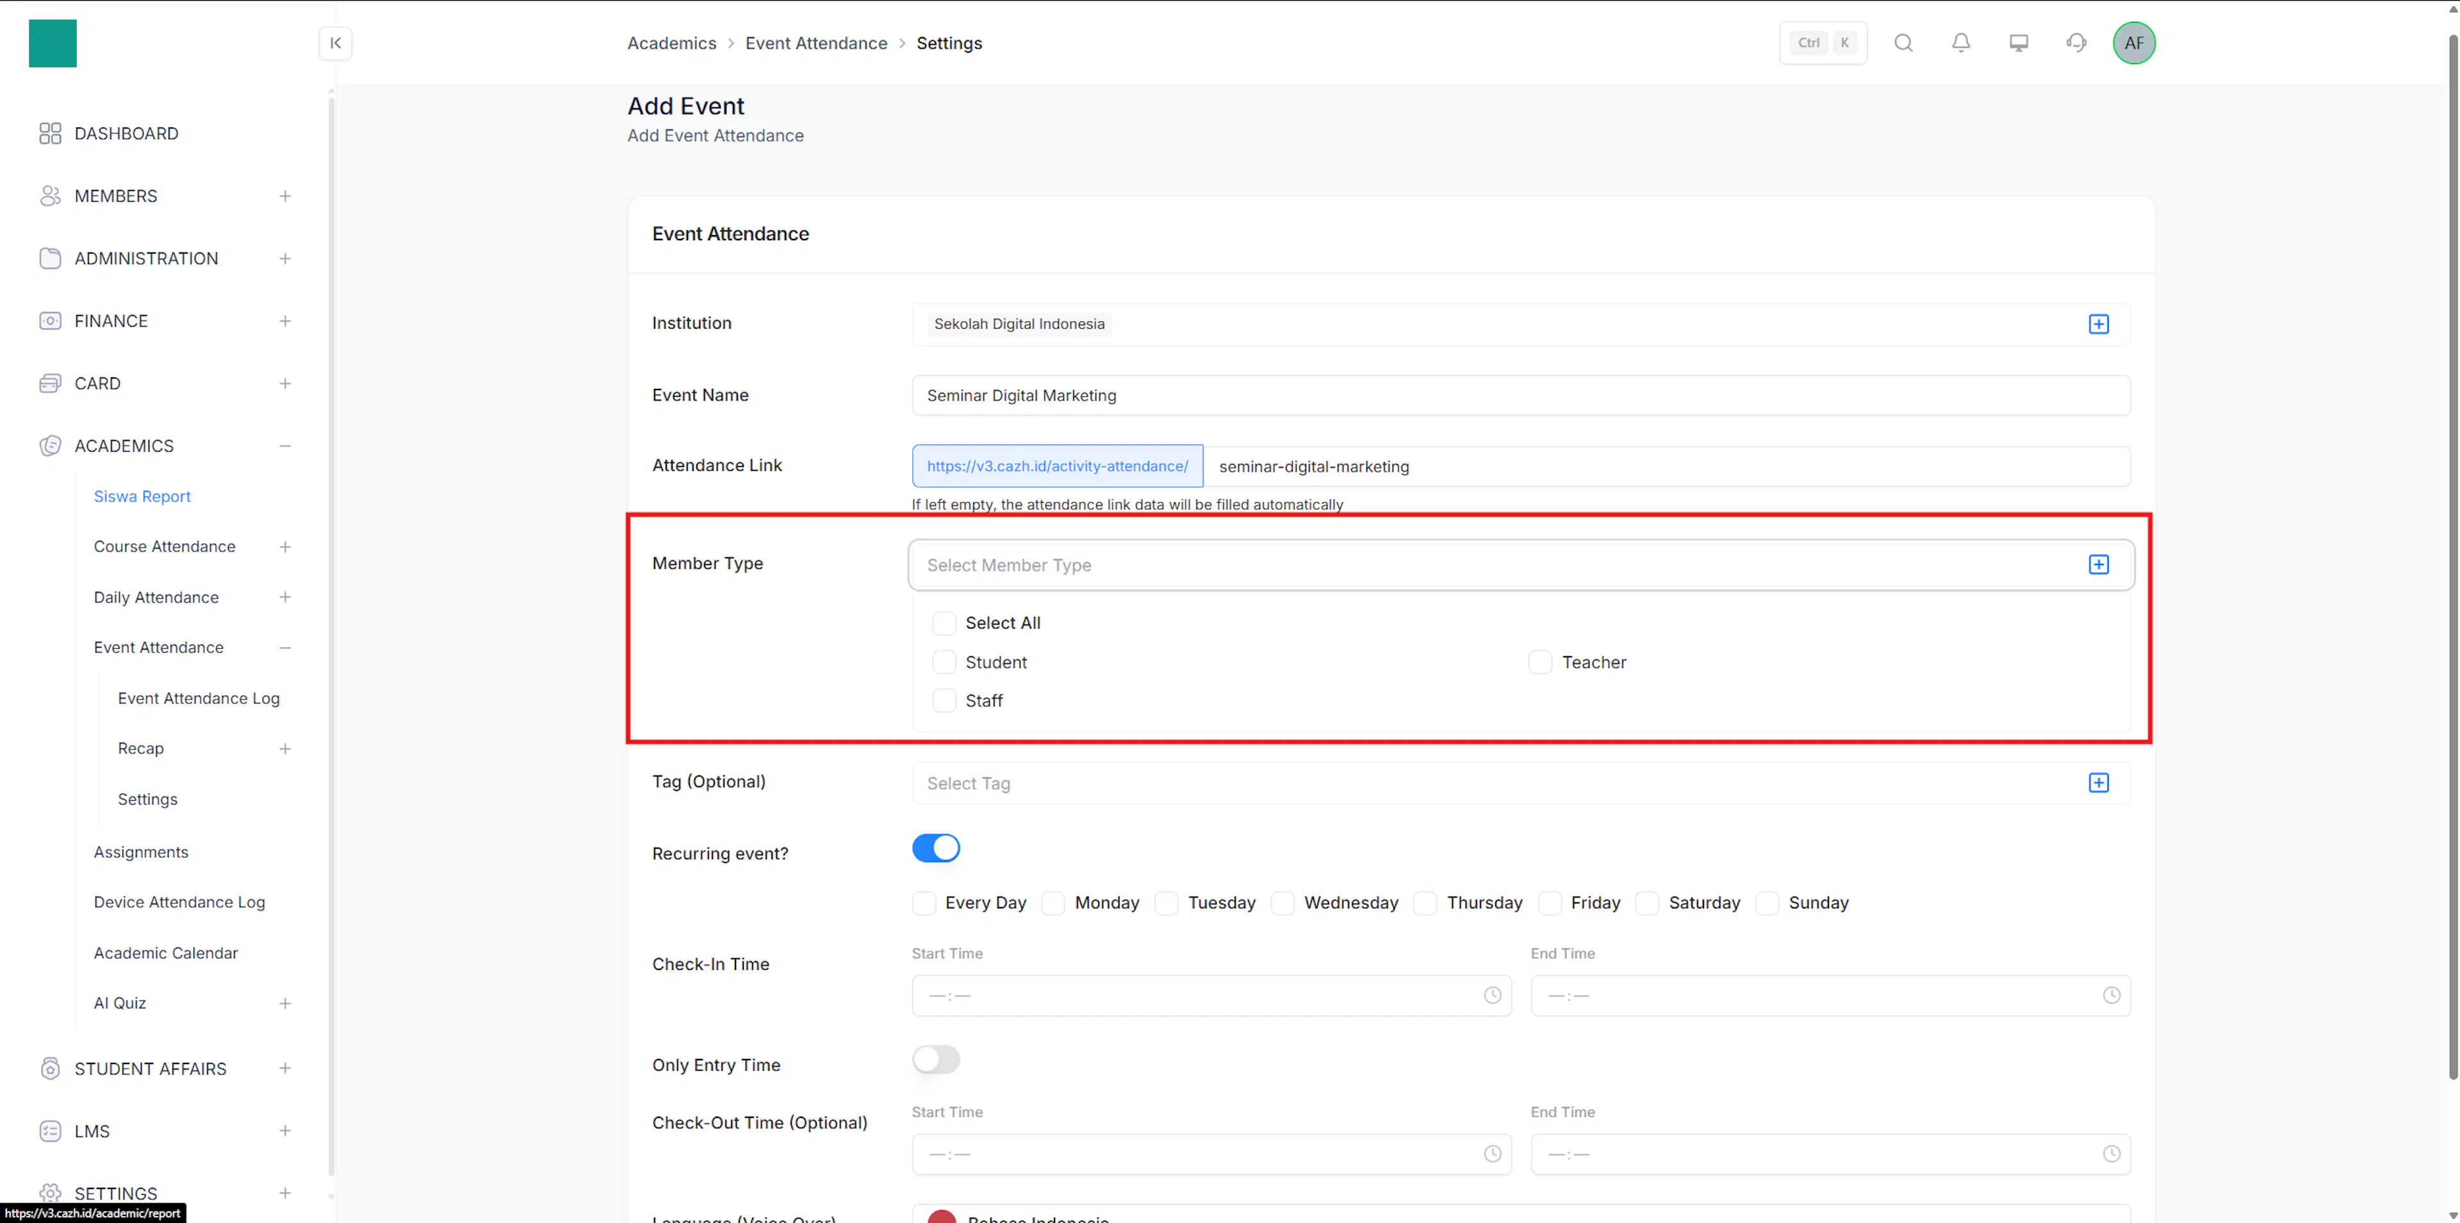
Task: Click the Members people icon
Action: 50,195
